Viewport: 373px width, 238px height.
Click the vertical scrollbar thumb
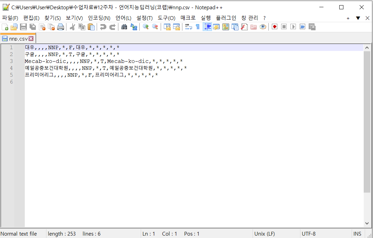point(367,122)
